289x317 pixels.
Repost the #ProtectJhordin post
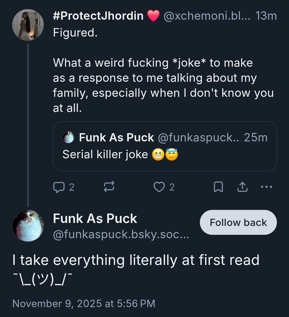109,187
